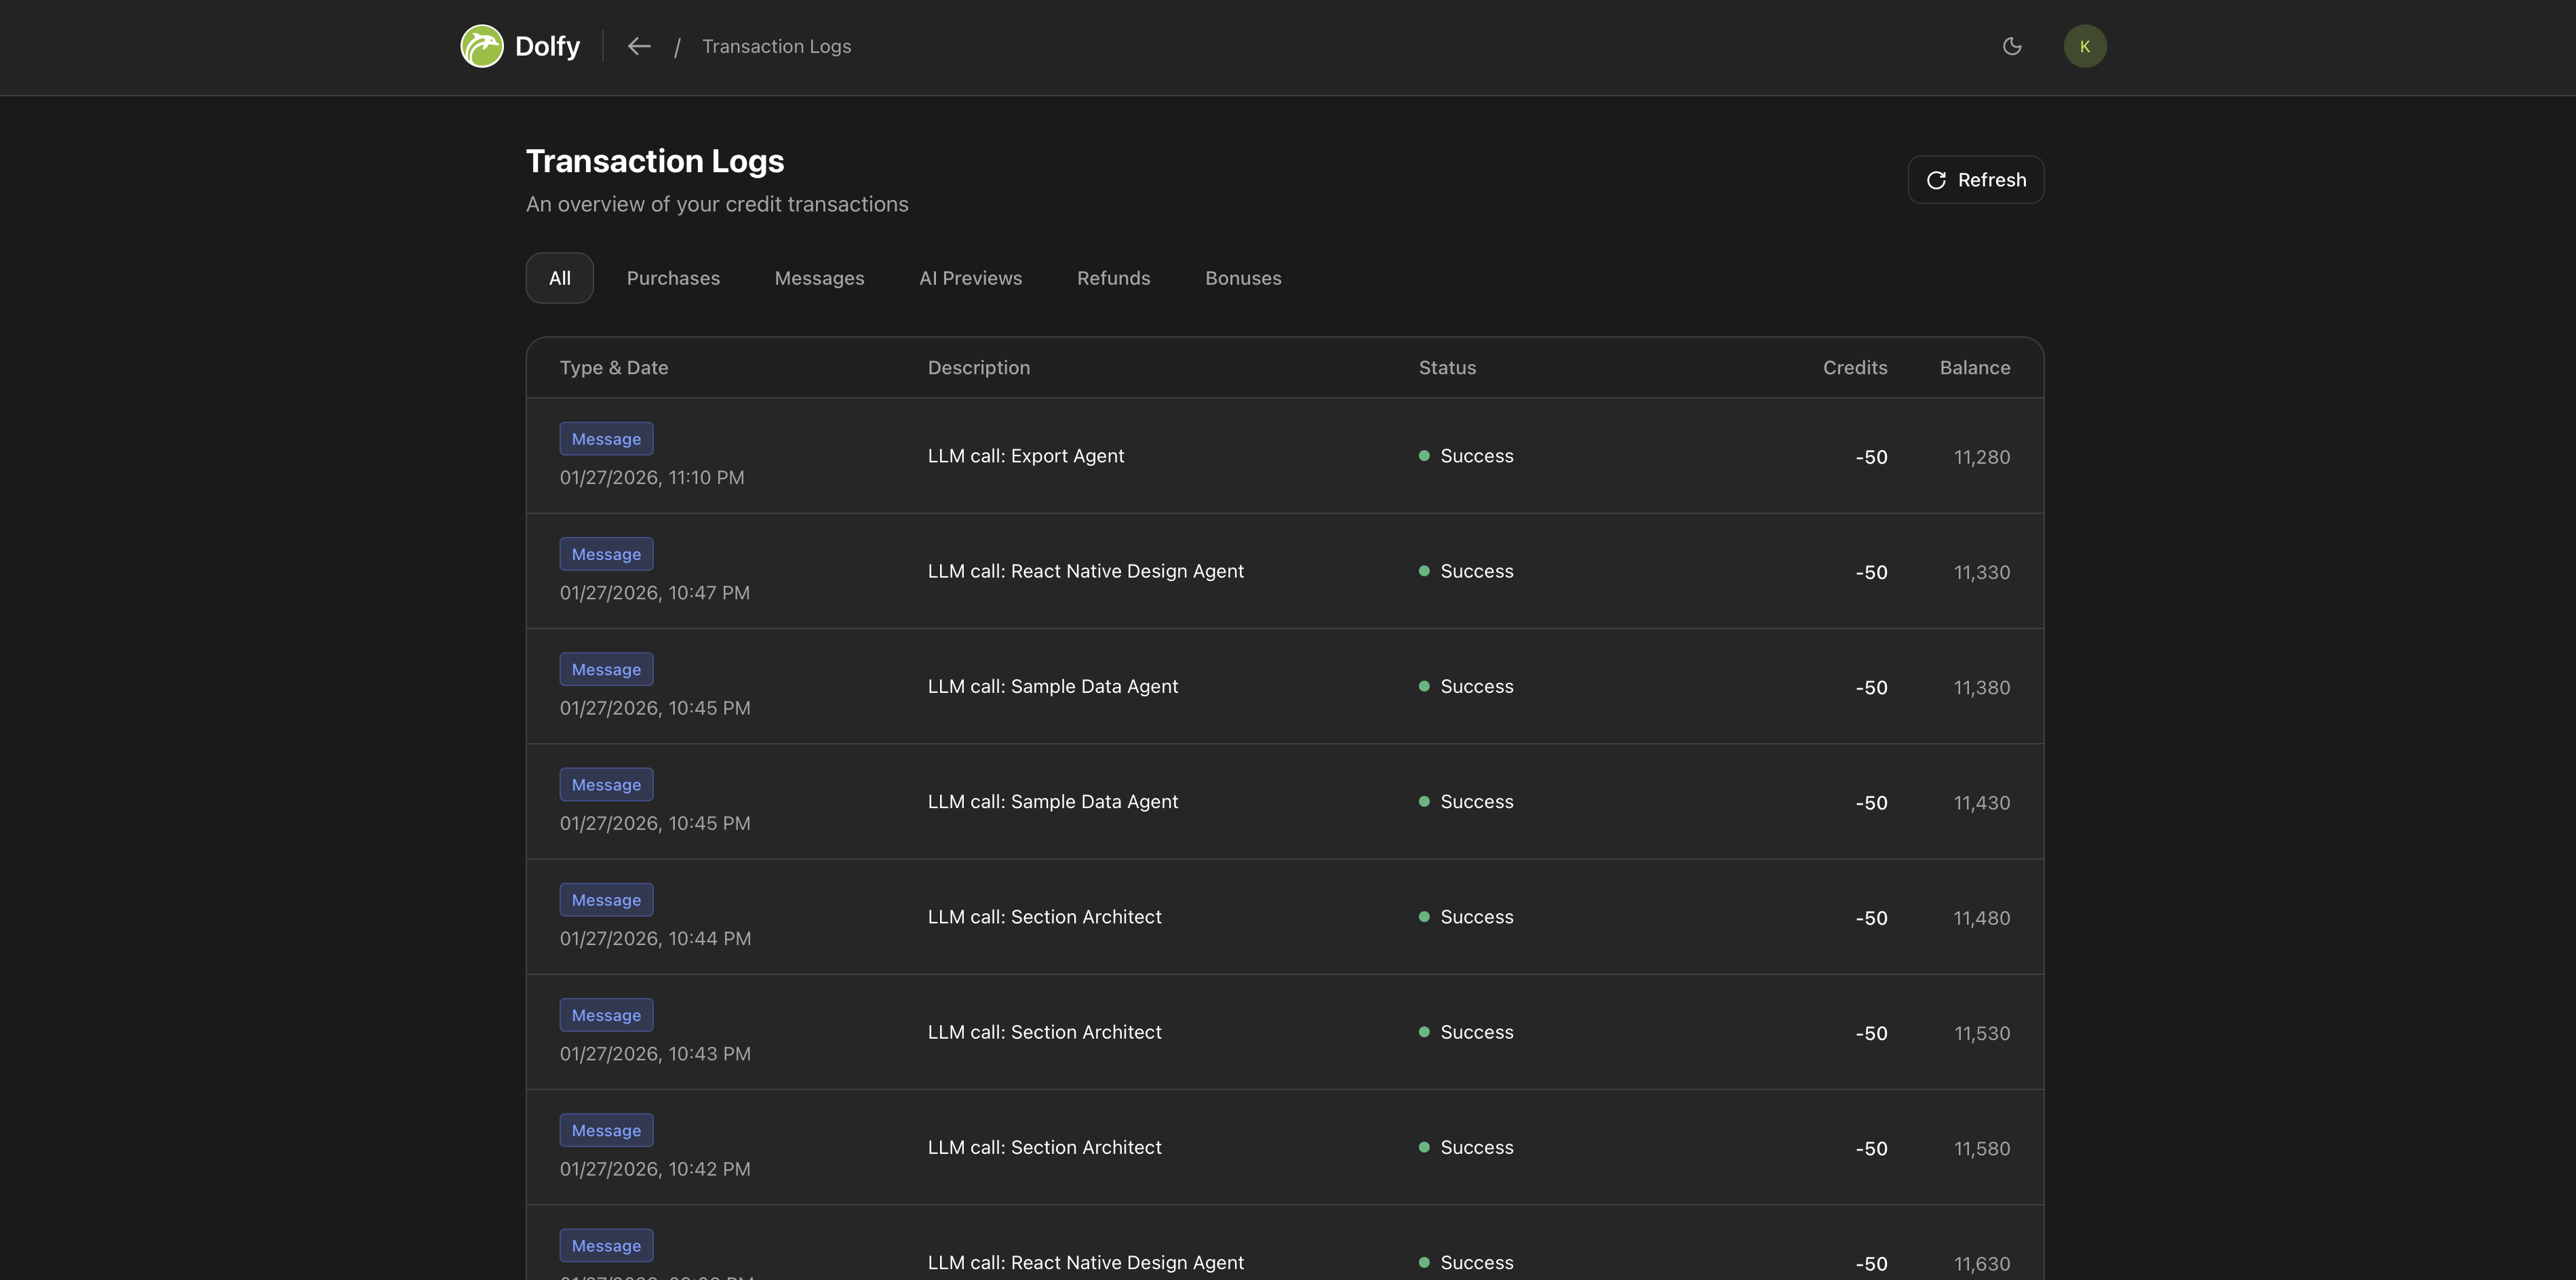
Task: Click the Dolfy brand name text
Action: (x=547, y=46)
